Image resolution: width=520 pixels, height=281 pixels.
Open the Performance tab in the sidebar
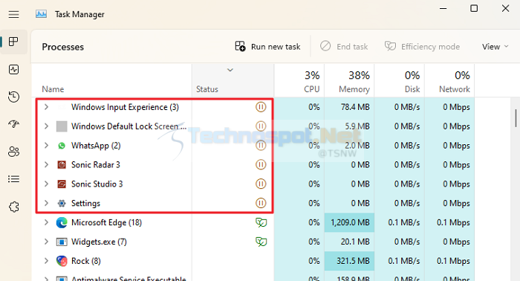click(x=13, y=69)
